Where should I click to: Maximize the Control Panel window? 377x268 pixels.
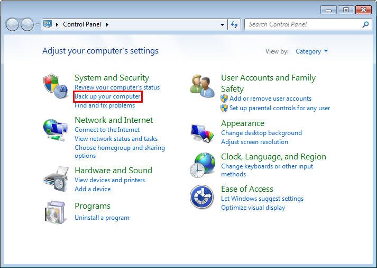346,10
